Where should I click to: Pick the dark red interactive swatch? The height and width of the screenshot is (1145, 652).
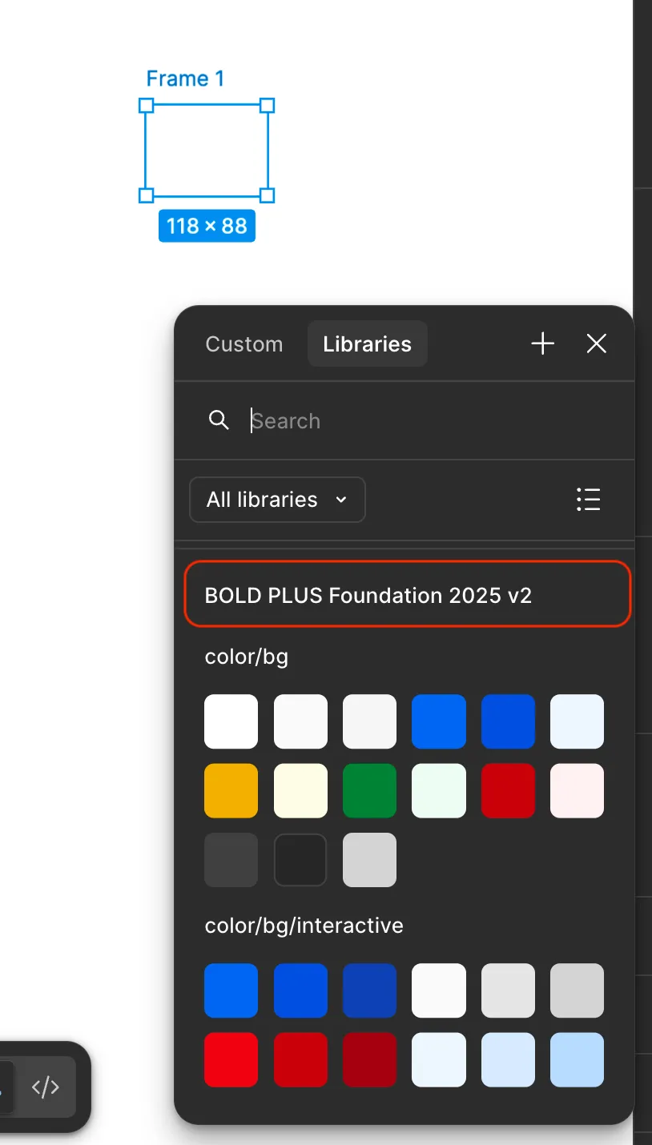(369, 1059)
